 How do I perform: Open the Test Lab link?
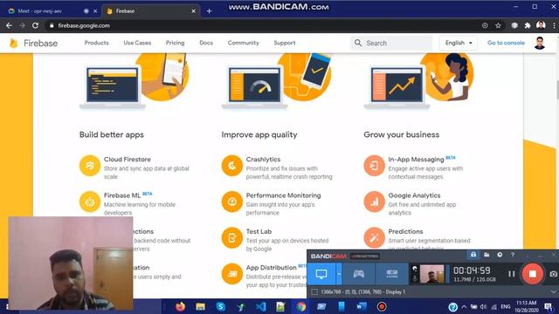259,231
